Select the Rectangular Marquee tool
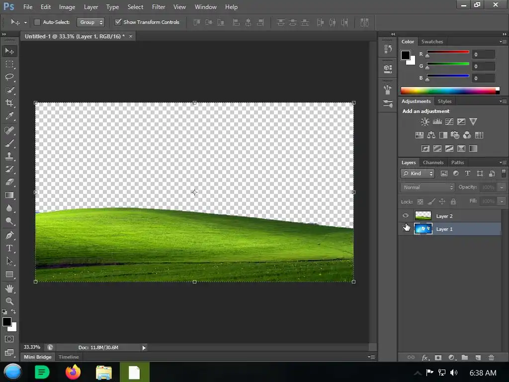This screenshot has width=509, height=382. tap(9, 64)
